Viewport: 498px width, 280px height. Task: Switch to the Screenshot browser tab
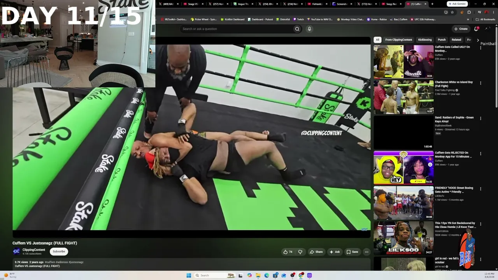pyautogui.click(x=342, y=4)
